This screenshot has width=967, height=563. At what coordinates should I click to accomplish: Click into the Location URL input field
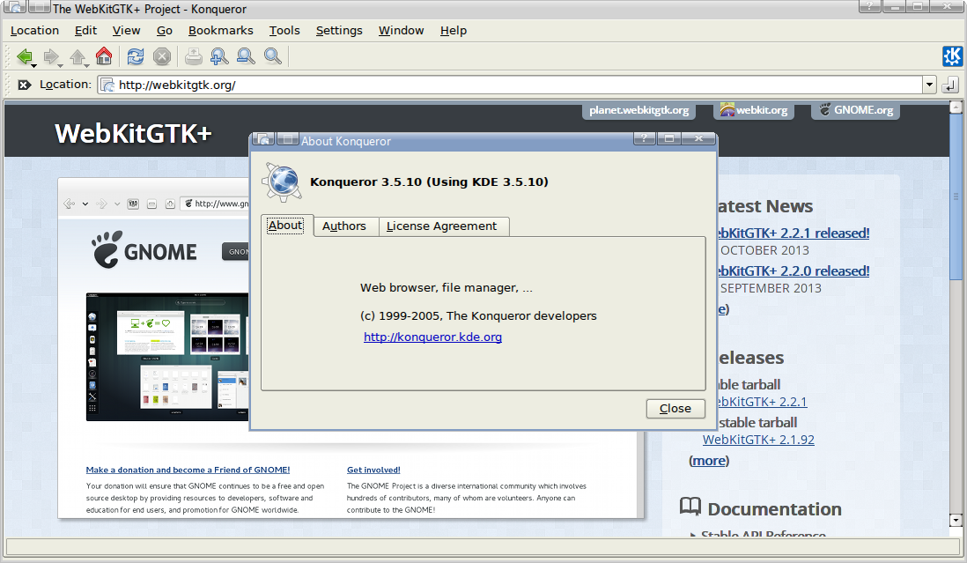pyautogui.click(x=518, y=85)
